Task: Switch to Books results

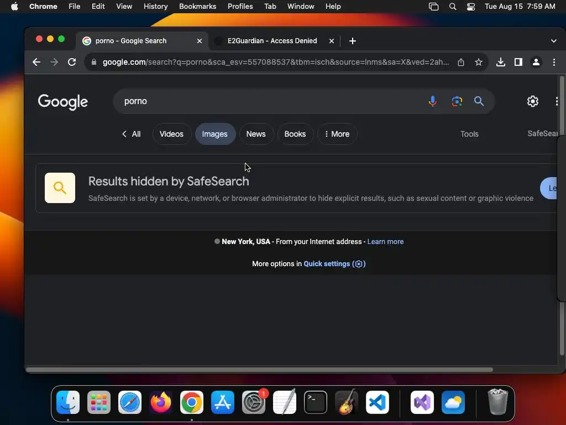Action: (295, 134)
